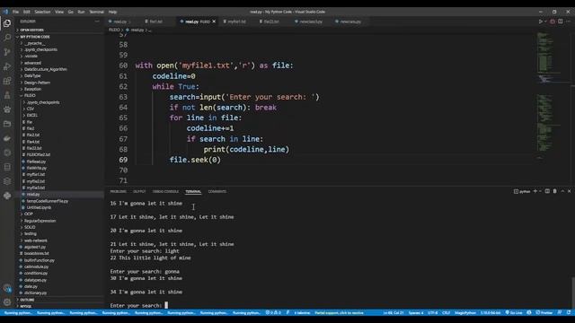Close the read.py editor tab
The image size is (575, 323).
[x=214, y=22]
